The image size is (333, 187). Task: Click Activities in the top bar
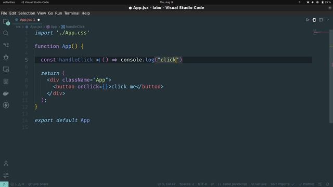click(9, 2)
